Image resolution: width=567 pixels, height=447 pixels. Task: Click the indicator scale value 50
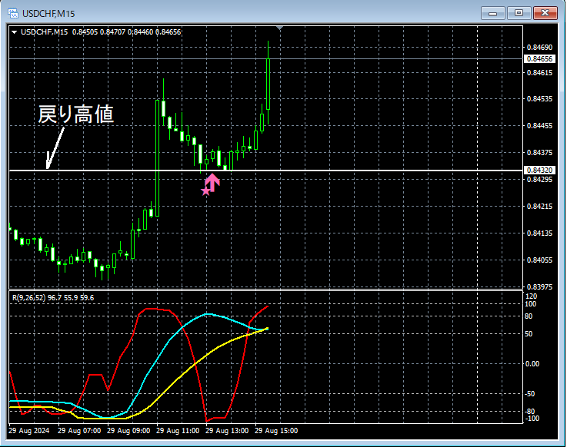(529, 333)
